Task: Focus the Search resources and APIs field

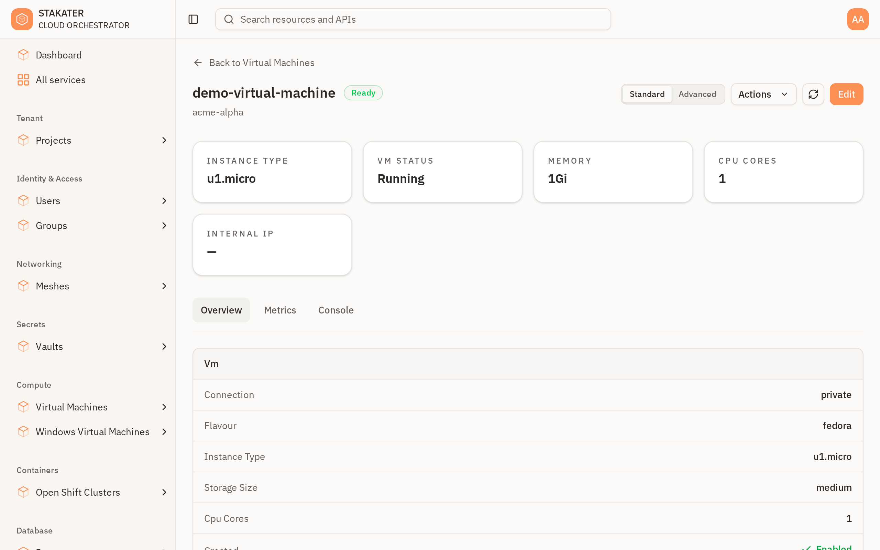Action: tap(413, 19)
